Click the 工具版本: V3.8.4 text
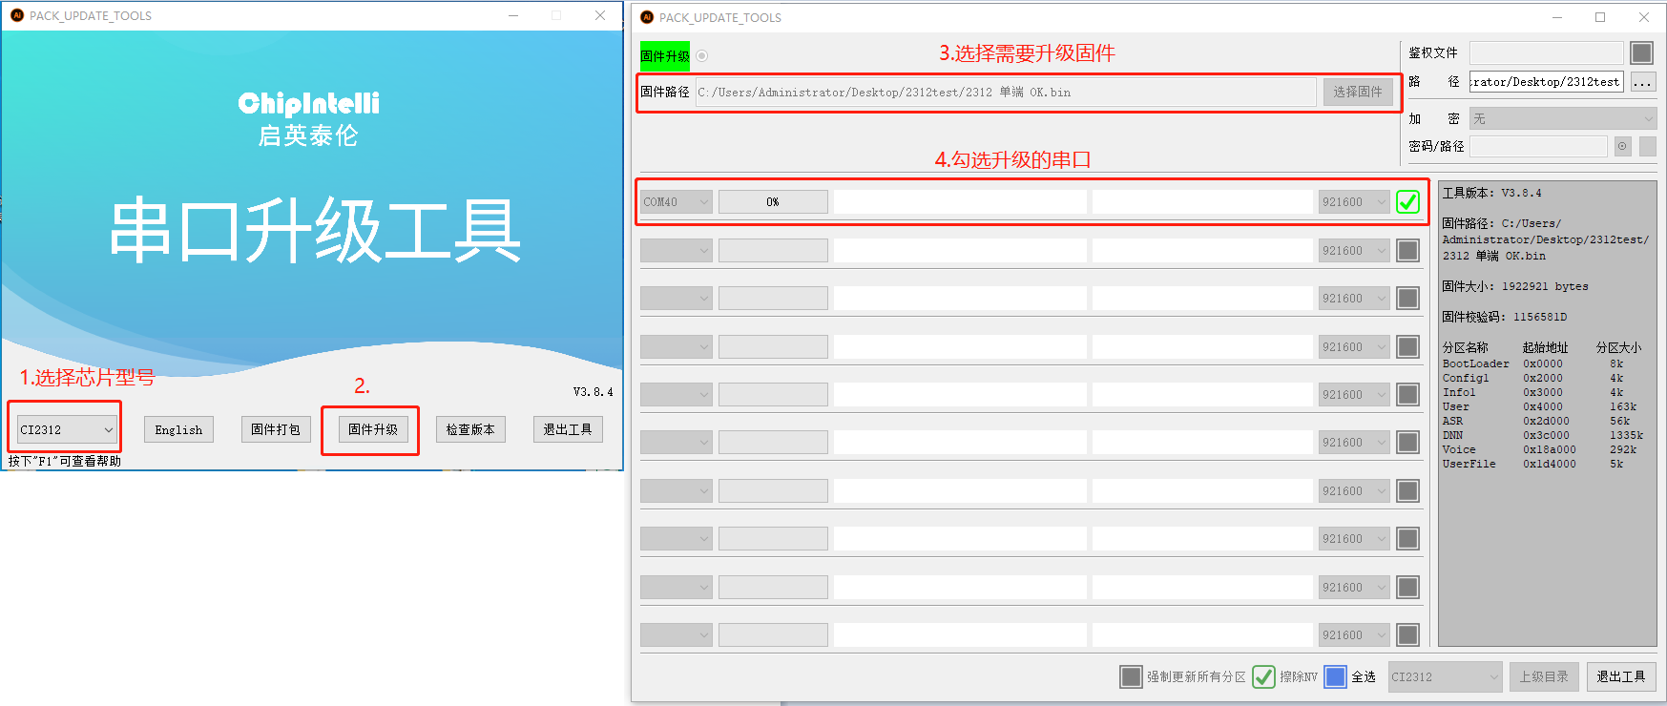The image size is (1667, 706). coord(1491,193)
